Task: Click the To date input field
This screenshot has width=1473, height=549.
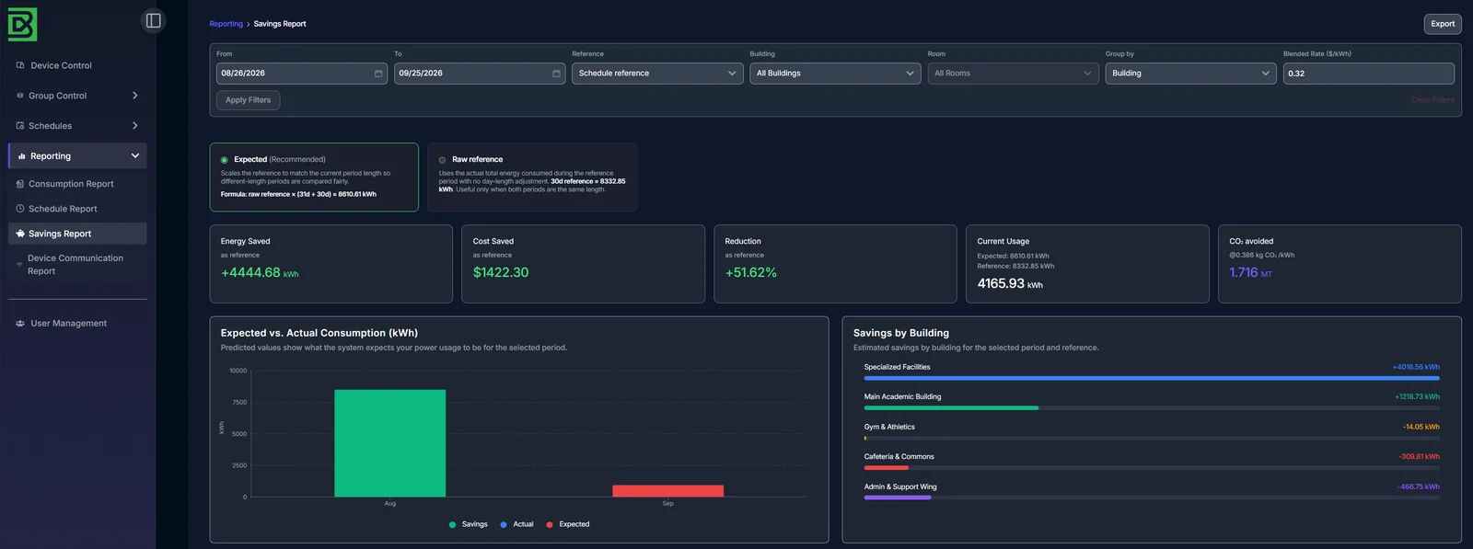Action: [479, 74]
